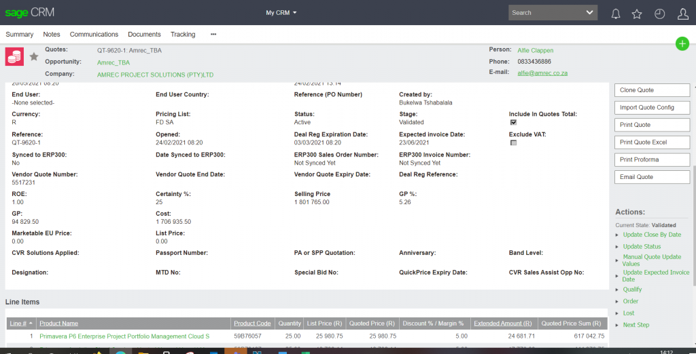696x354 pixels.
Task: Open the Amrec Project Solutions company link
Action: click(x=155, y=75)
